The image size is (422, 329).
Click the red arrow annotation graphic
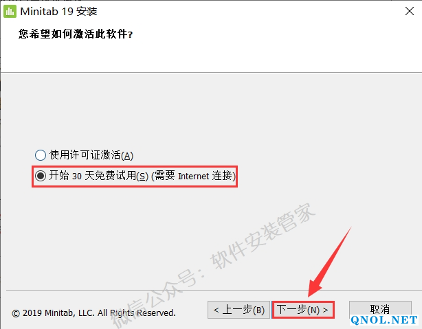330,262
